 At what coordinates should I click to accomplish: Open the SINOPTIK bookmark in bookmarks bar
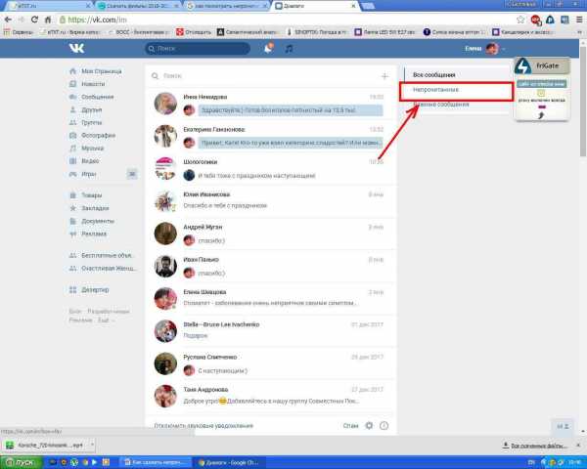coord(317,32)
